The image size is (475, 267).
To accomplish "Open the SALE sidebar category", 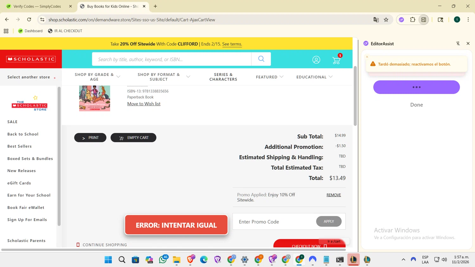I will (x=12, y=122).
